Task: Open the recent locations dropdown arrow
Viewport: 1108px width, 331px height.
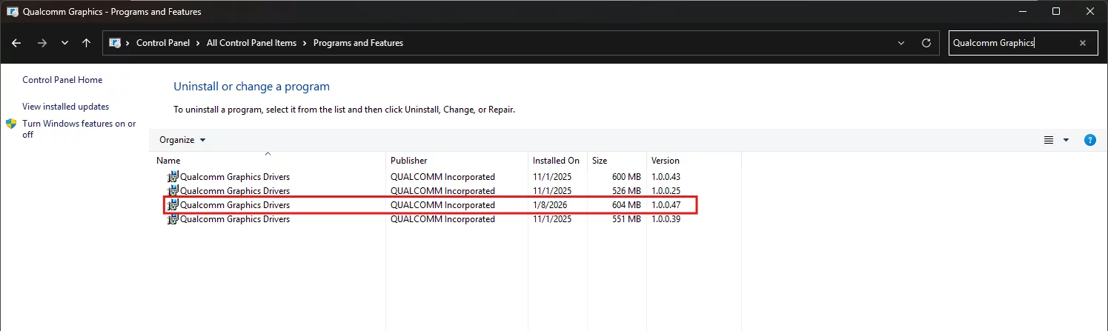Action: [64, 43]
